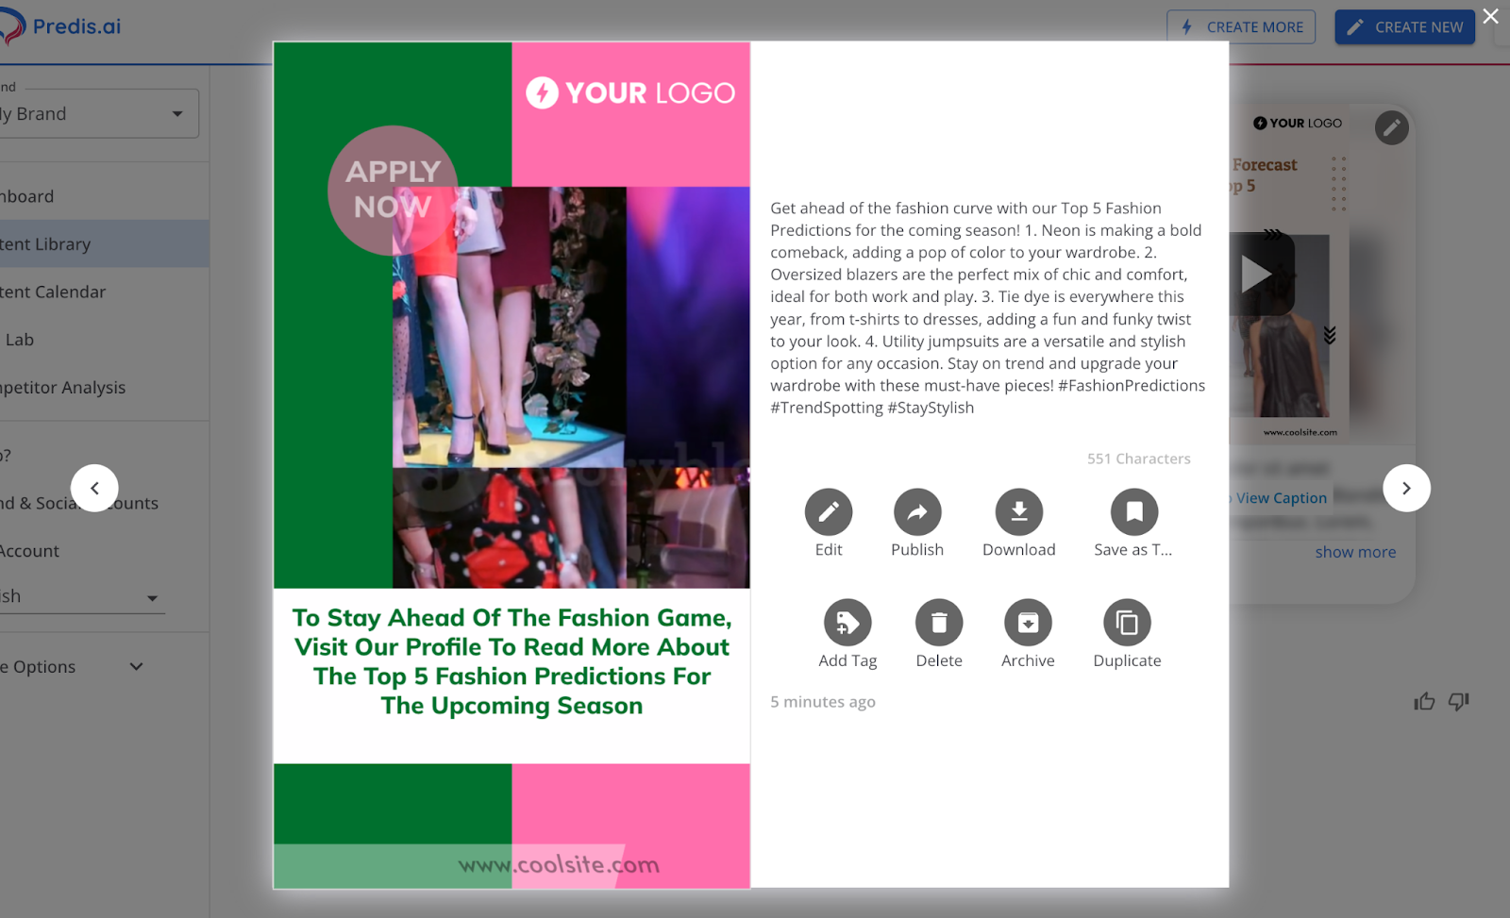Open Content Library in the sidebar
Screen dimensions: 1510x918
[47, 244]
